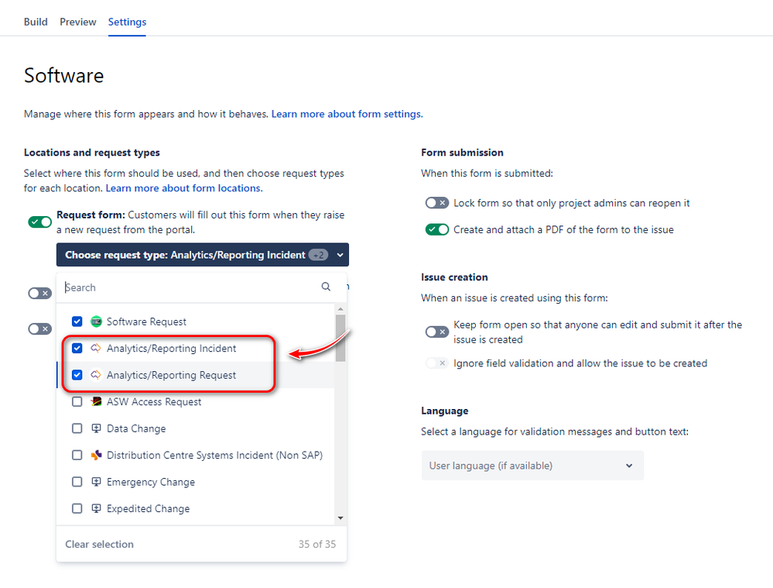This screenshot has width=773, height=588.
Task: Click the '35 of 35' count text
Action: coord(317,544)
